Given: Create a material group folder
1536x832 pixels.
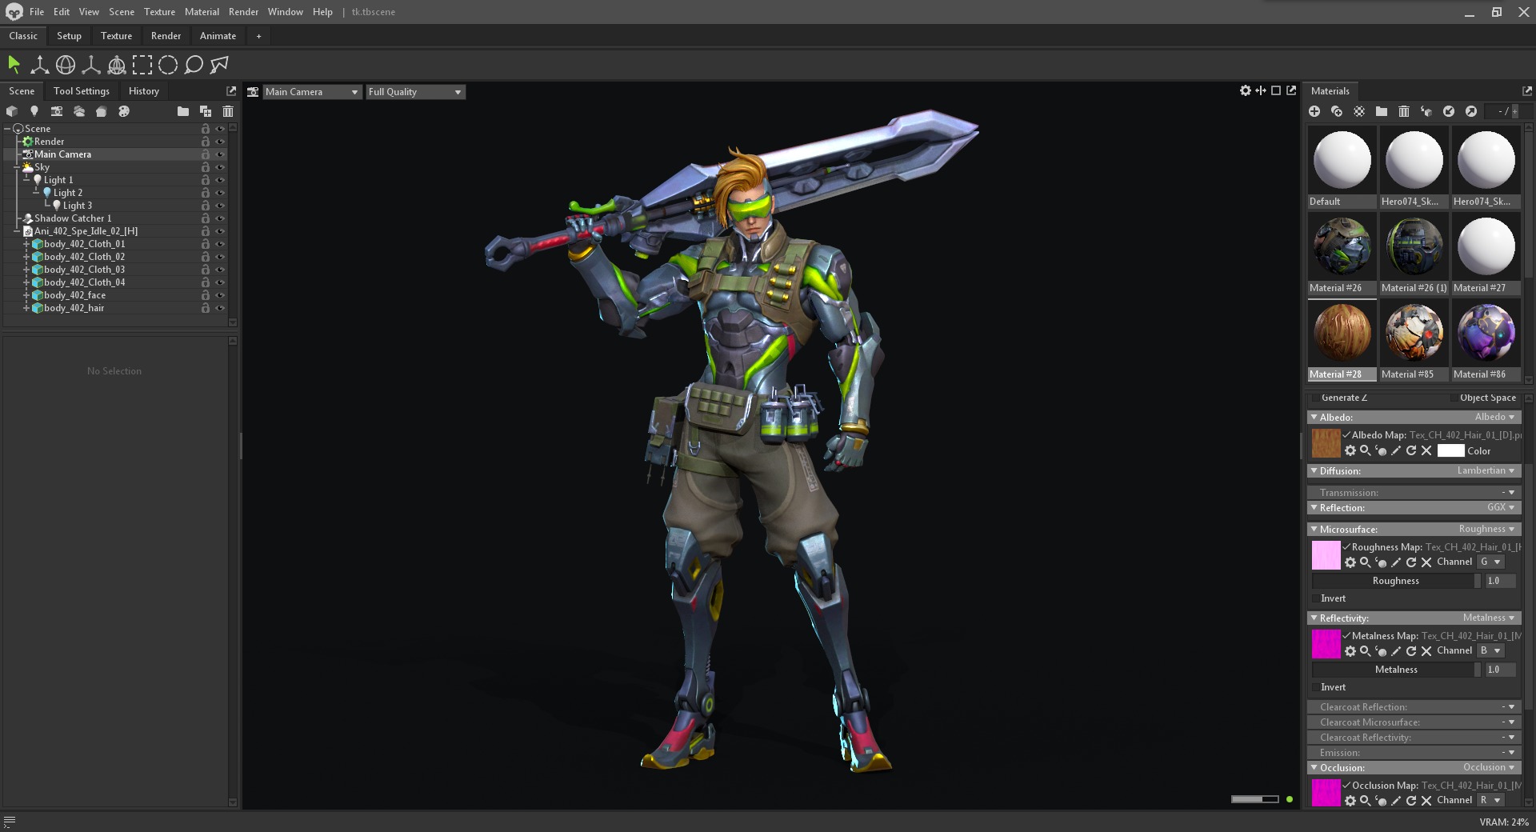Looking at the screenshot, I should click(x=1382, y=111).
